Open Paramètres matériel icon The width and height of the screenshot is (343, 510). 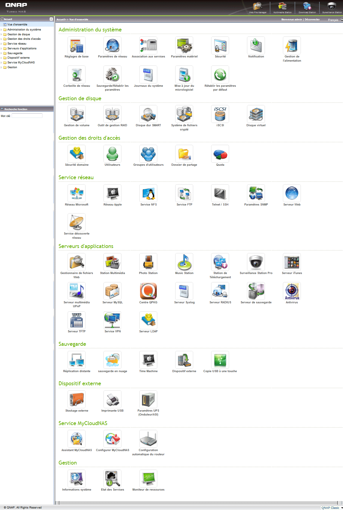184,45
